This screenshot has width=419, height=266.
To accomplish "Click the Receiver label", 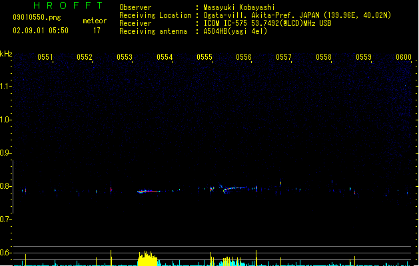I will [135, 23].
